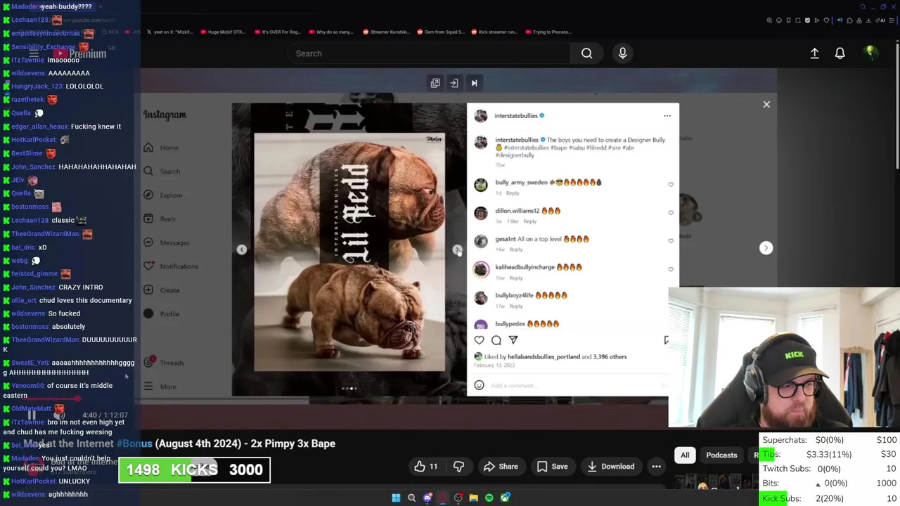Open emoji picker in comment box
Viewport: 900px width, 506px height.
[479, 385]
